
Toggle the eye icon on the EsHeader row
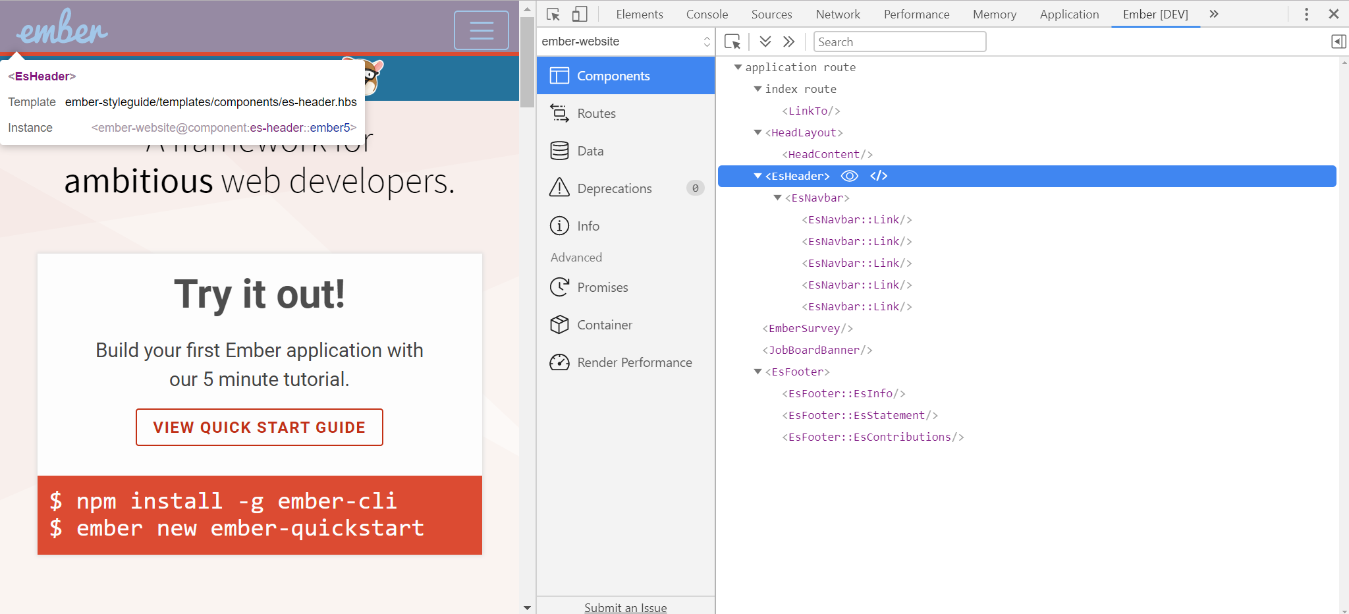coord(850,176)
